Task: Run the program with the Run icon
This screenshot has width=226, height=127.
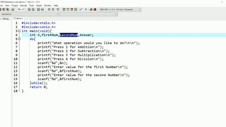Action: click(x=68, y=10)
